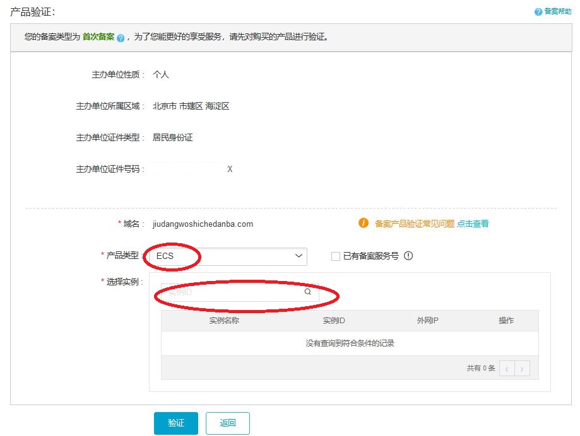The width and height of the screenshot is (580, 436).
Task: Click the search magnifier in the instance search box
Action: pyautogui.click(x=307, y=292)
